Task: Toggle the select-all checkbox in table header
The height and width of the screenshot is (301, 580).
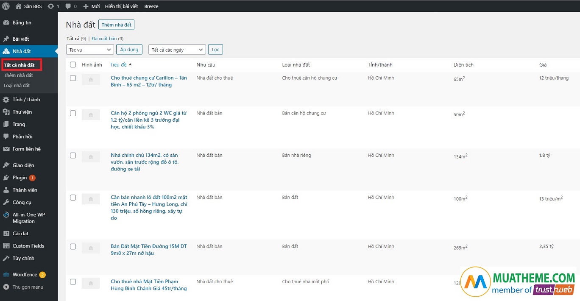Action: tap(73, 65)
